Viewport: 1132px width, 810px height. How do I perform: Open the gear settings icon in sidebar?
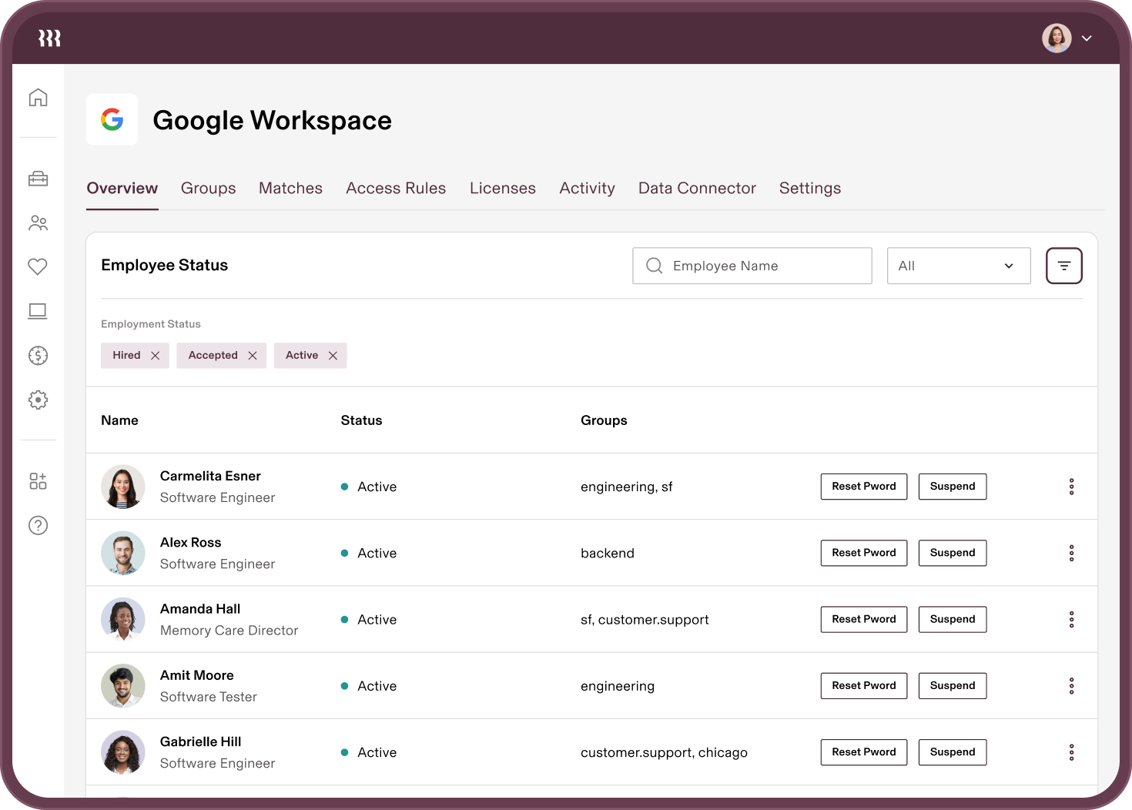coord(38,400)
